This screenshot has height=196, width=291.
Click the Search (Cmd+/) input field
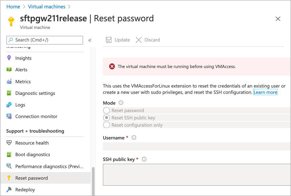(x=44, y=40)
